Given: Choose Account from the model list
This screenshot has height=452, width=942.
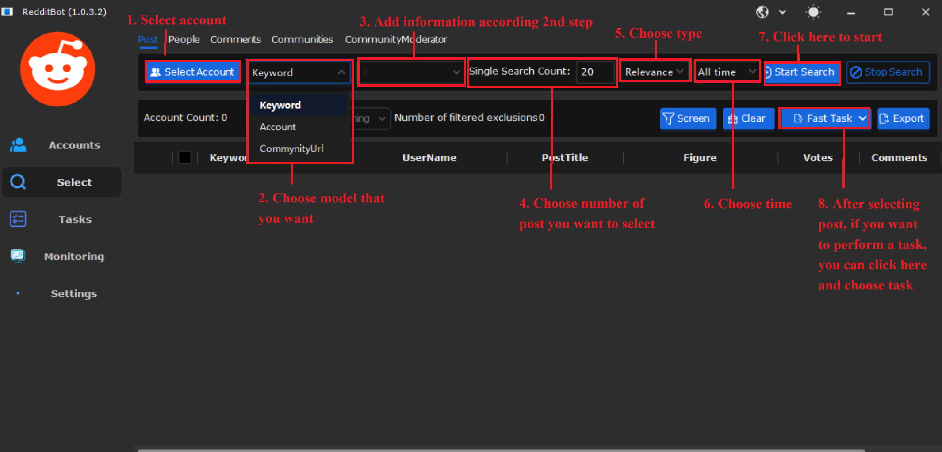Looking at the screenshot, I should [x=299, y=127].
